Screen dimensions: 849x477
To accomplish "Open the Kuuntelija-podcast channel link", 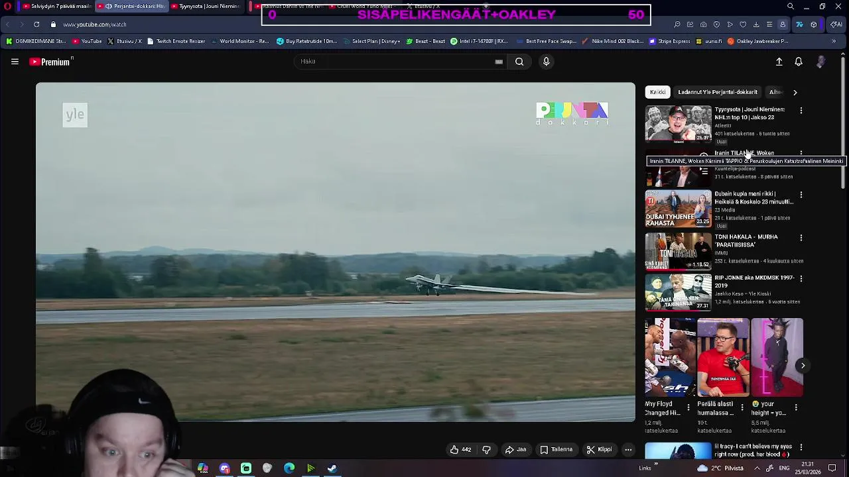I will click(x=735, y=169).
